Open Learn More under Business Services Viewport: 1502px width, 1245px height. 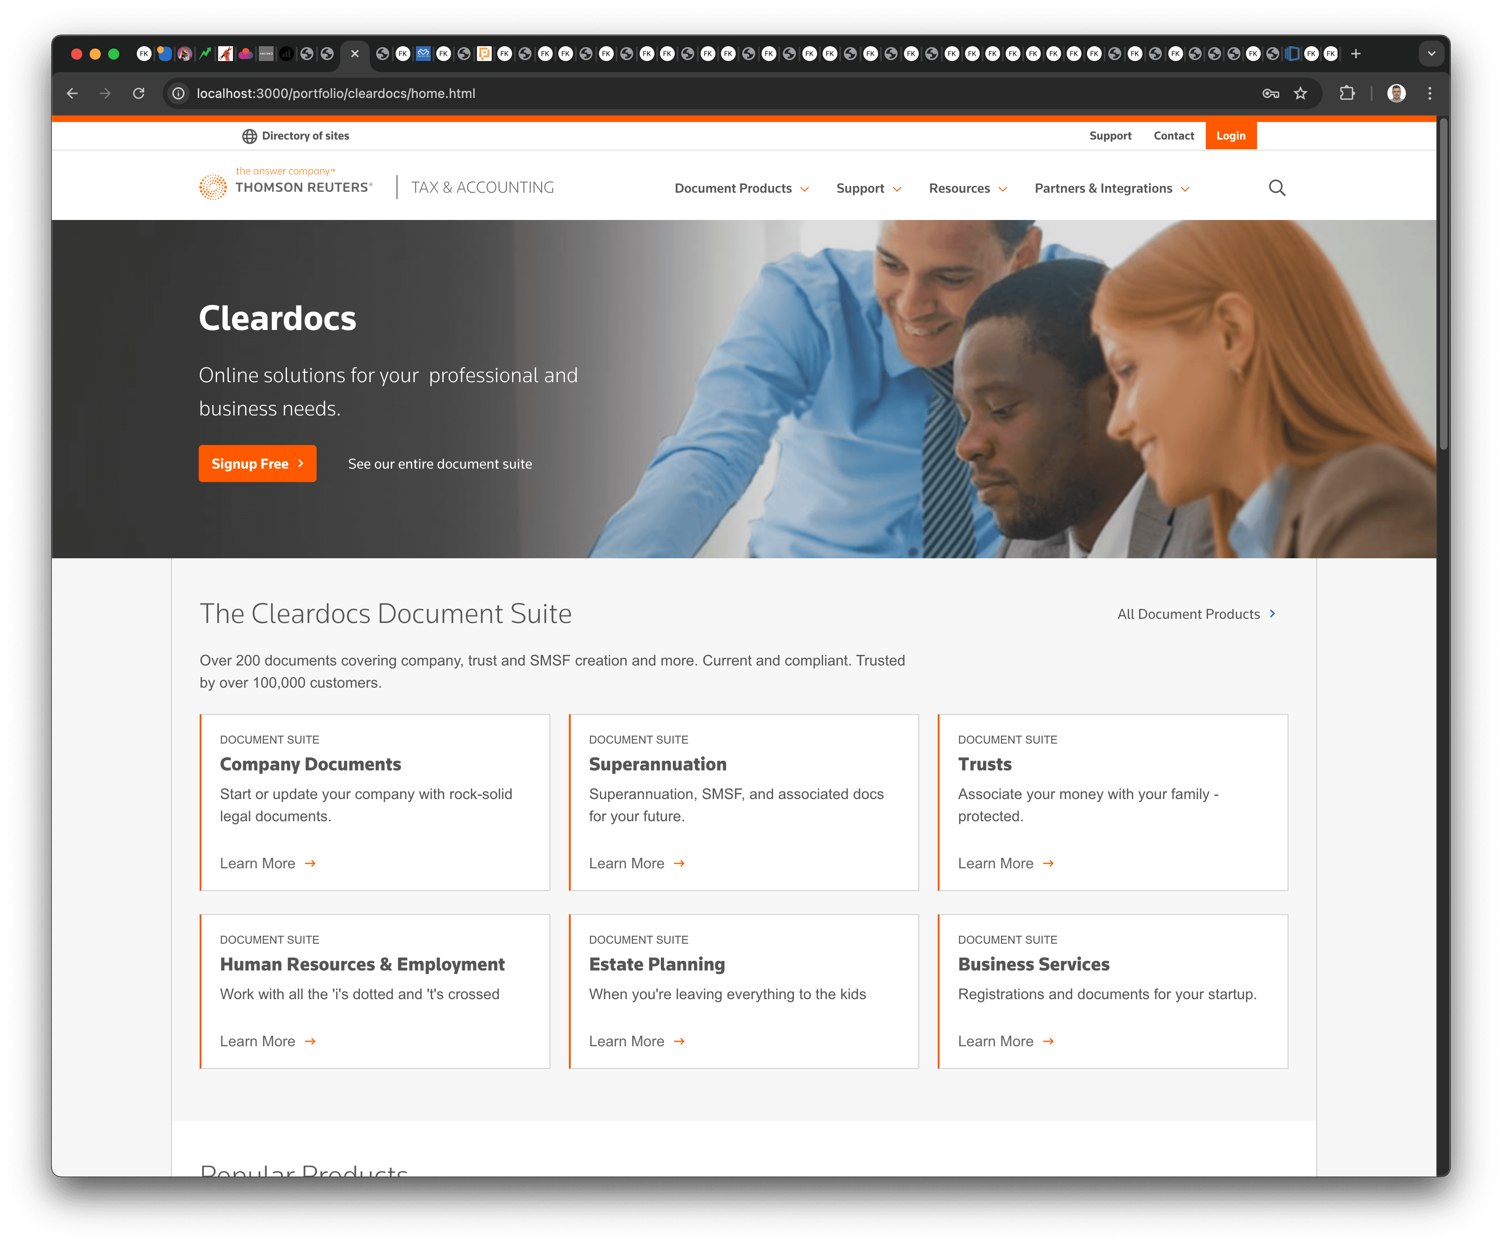click(x=1007, y=1041)
